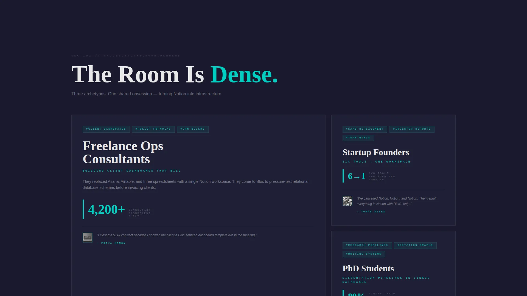Image resolution: width=527 pixels, height=296 pixels.
Task: Click the 'We cancelled Notion' quote
Action: tap(396, 201)
